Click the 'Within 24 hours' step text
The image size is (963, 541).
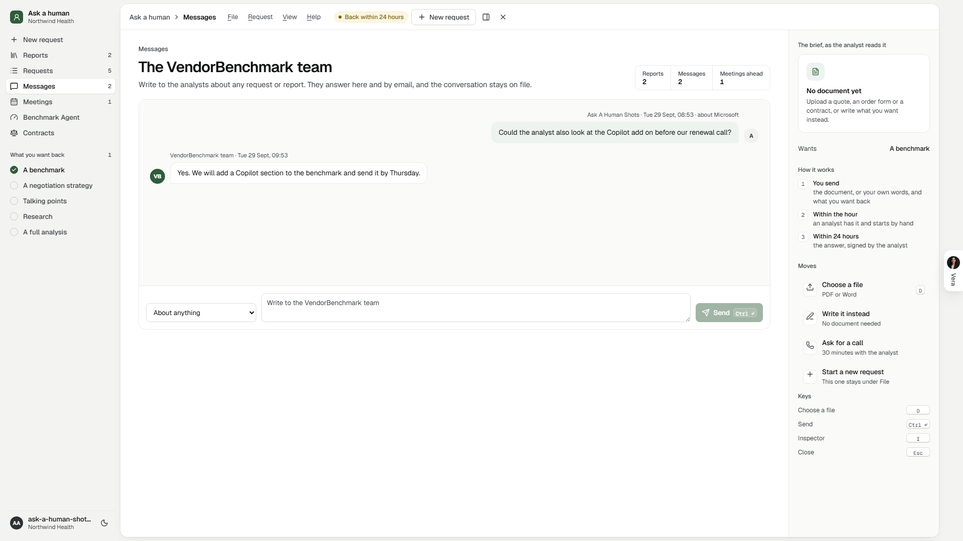point(836,236)
